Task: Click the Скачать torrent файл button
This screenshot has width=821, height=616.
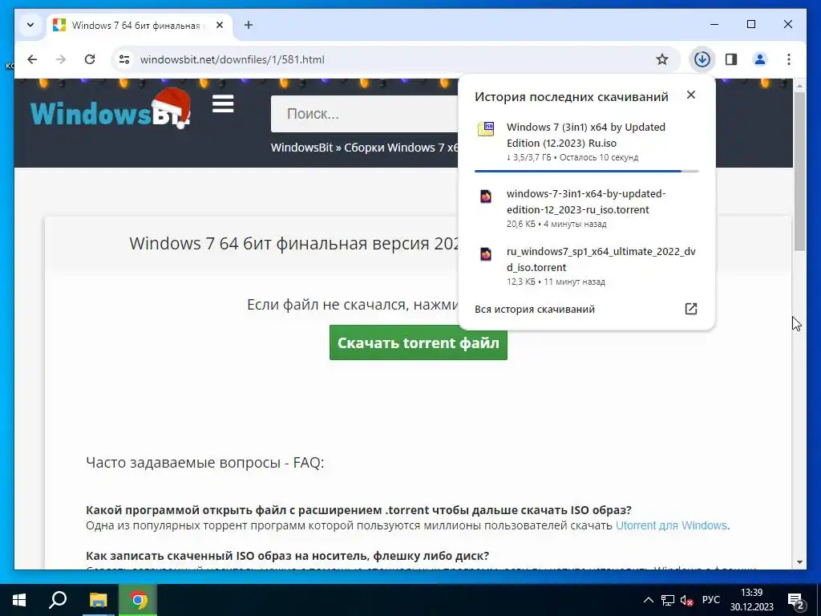Action: 419,342
